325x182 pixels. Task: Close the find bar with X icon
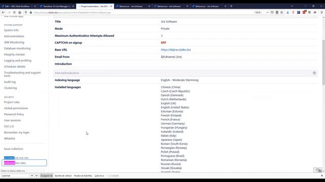click(x=322, y=175)
